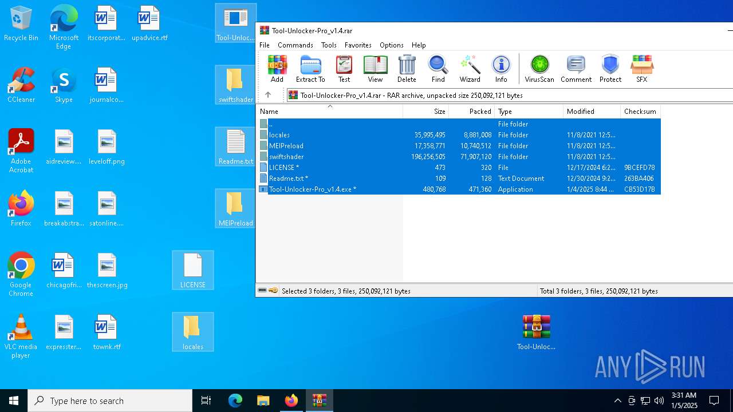Select the LICENSE * file row

pos(459,168)
